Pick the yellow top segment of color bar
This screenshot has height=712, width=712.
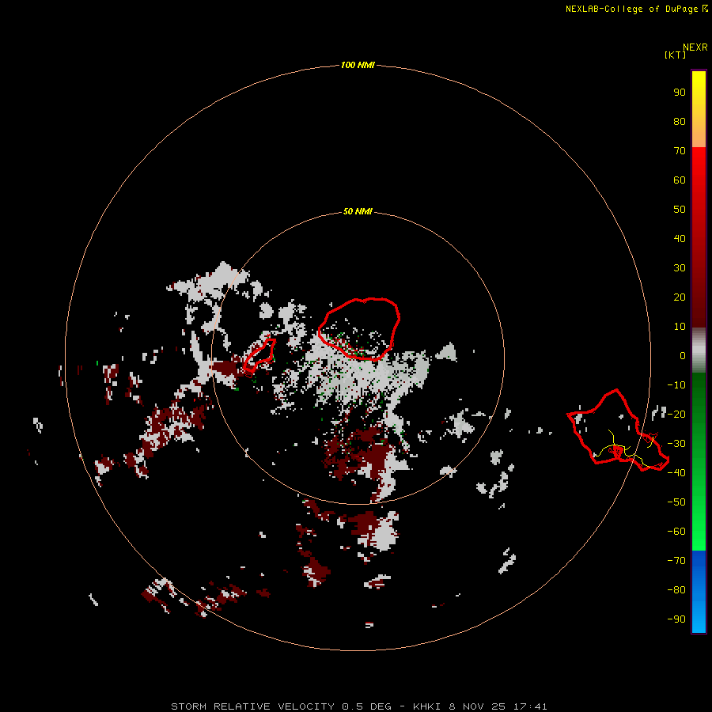click(699, 109)
